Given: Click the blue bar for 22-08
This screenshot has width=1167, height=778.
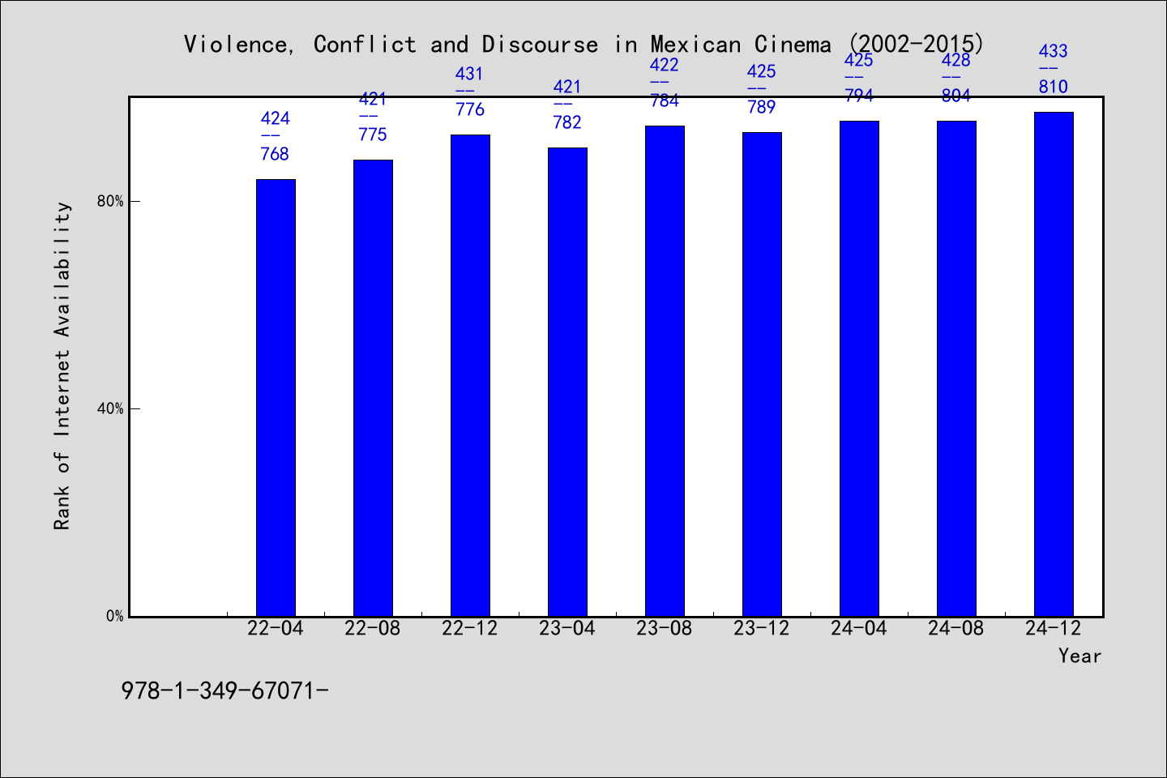Looking at the screenshot, I should pyautogui.click(x=373, y=388).
